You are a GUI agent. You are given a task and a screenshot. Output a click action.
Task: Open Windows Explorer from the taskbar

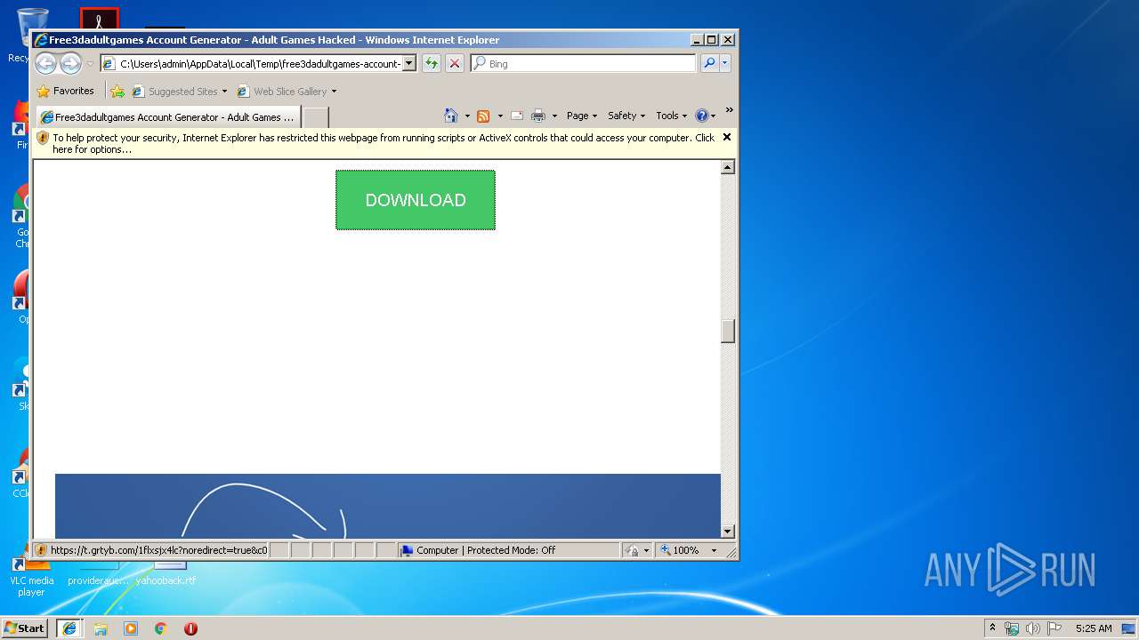click(x=101, y=628)
